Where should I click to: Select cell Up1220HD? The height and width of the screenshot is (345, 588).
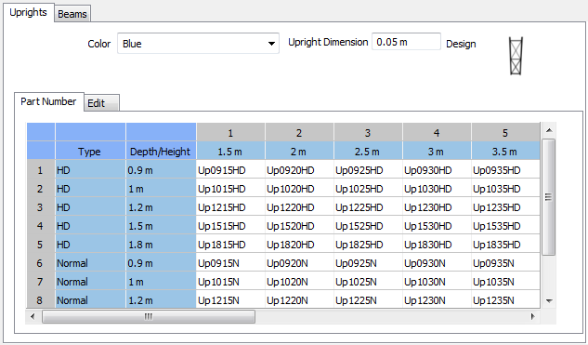[299, 206]
